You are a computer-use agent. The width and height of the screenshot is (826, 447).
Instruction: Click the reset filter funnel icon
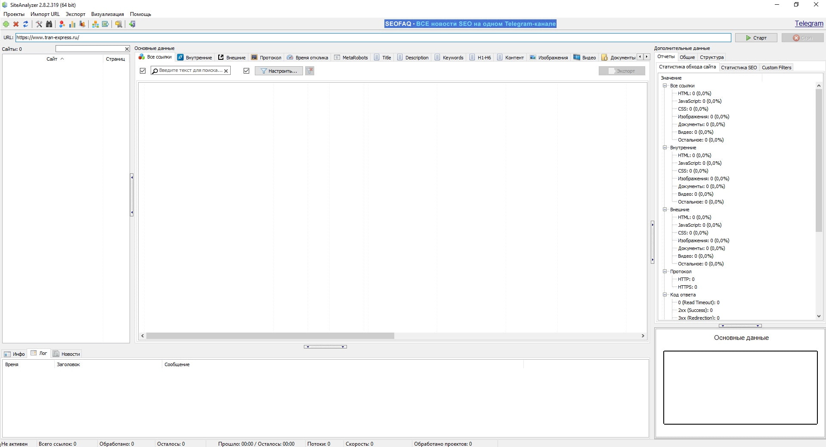[x=310, y=71]
